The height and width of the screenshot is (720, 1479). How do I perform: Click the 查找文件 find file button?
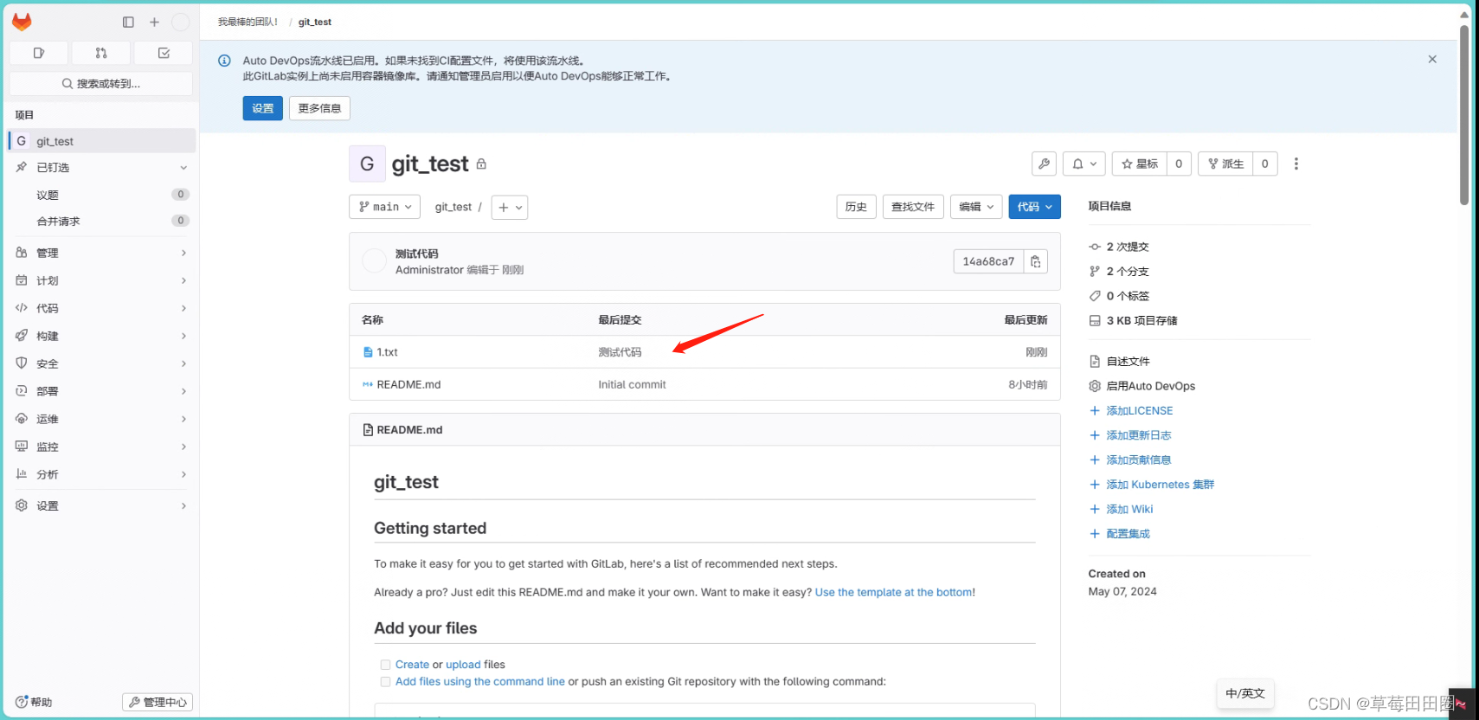click(913, 207)
